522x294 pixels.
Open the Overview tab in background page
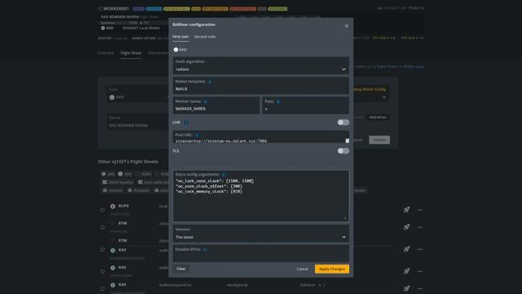[105, 53]
